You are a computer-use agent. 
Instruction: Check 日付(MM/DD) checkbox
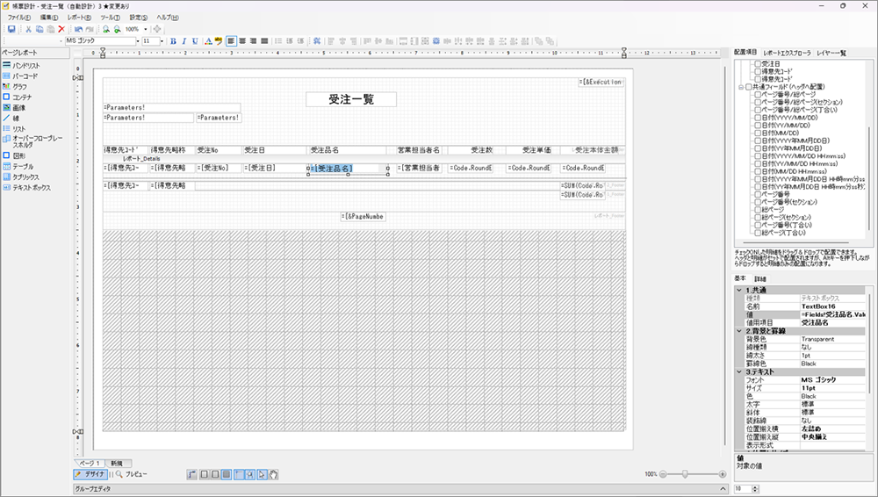758,133
